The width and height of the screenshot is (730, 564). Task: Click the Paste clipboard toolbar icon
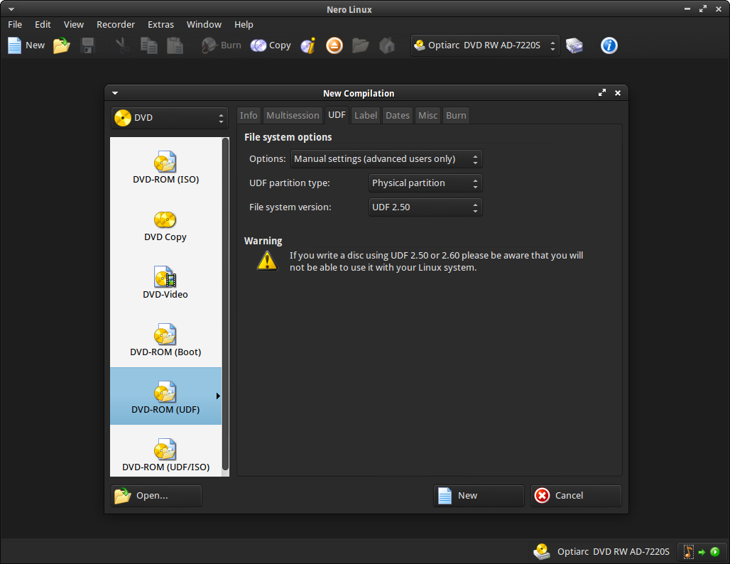click(x=175, y=45)
